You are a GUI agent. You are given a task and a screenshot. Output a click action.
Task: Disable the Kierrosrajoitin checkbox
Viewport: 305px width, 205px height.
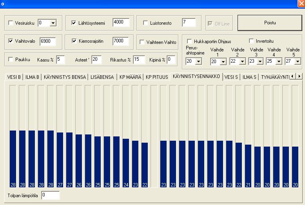click(74, 41)
